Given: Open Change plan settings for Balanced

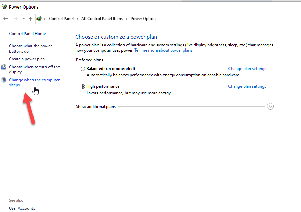Looking at the screenshot, I should point(247,69).
